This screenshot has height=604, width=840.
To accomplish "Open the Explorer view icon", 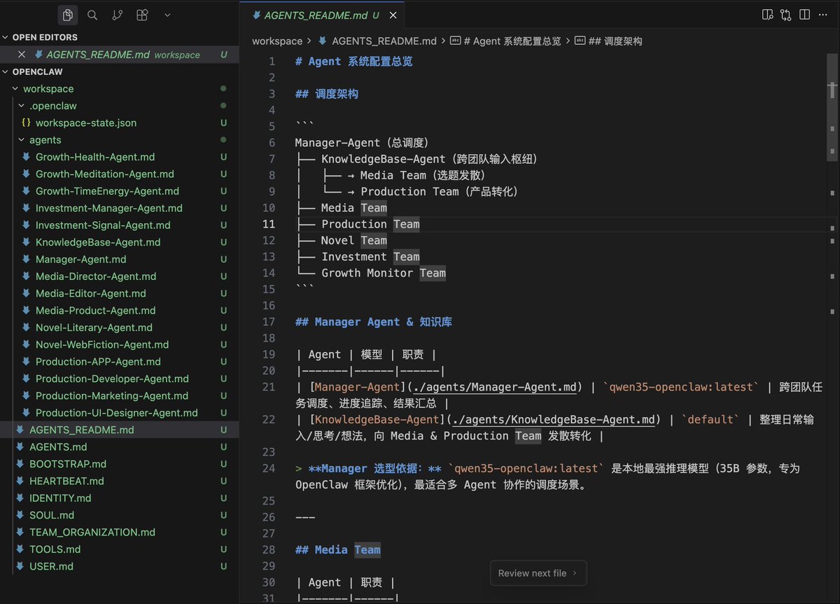I will (67, 15).
